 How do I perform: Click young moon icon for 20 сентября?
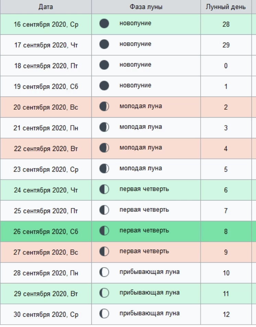pos(104,107)
